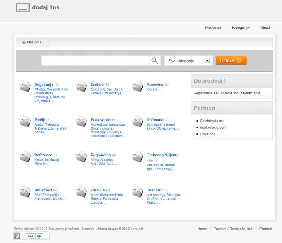Open the Mediji folder icon
Viewport: 282px width, 243px height.
point(25,122)
